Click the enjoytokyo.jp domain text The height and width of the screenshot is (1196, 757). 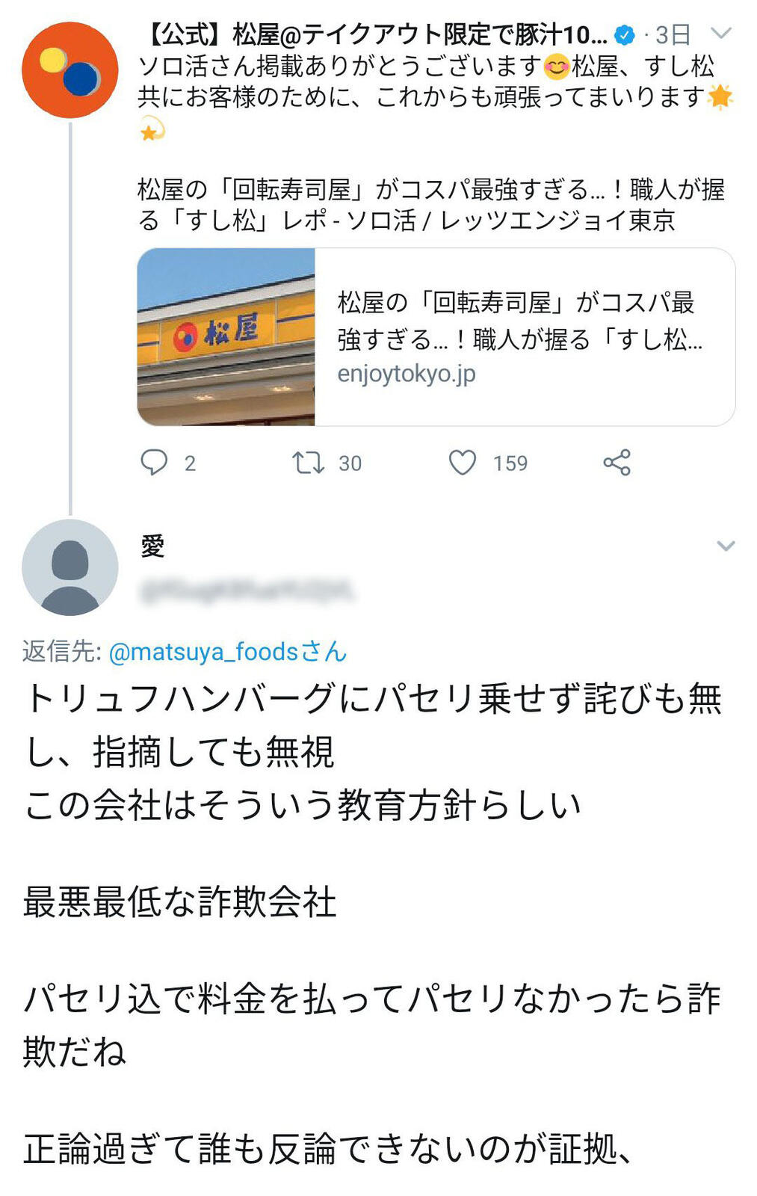407,373
